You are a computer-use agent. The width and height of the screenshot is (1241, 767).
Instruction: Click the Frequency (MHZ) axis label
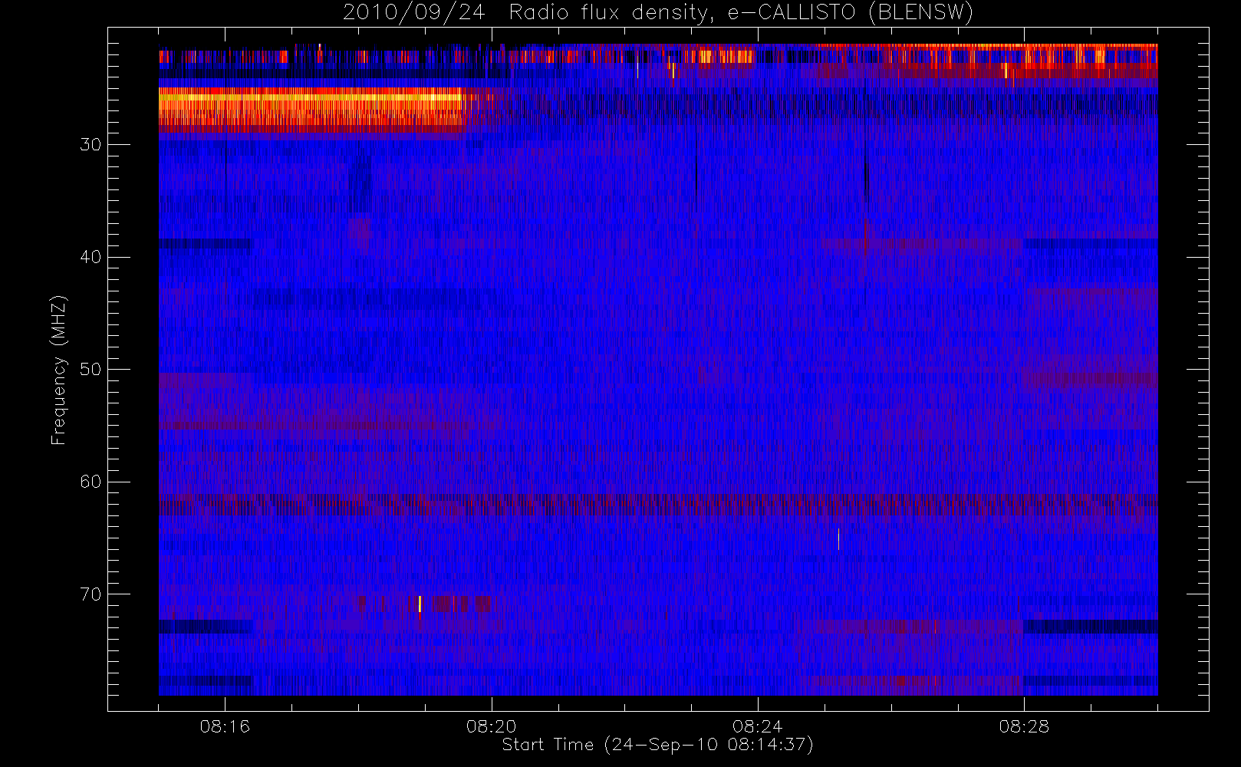[x=58, y=370]
